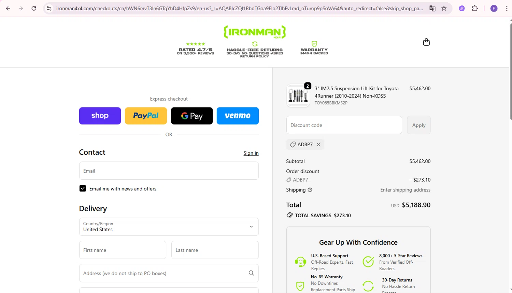Click the Apply discount button
512x293 pixels.
pos(419,125)
